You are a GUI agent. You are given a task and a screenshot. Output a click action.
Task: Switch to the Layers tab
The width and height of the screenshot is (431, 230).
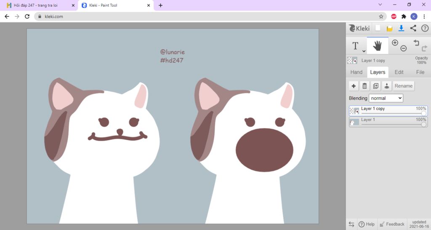[x=378, y=72]
